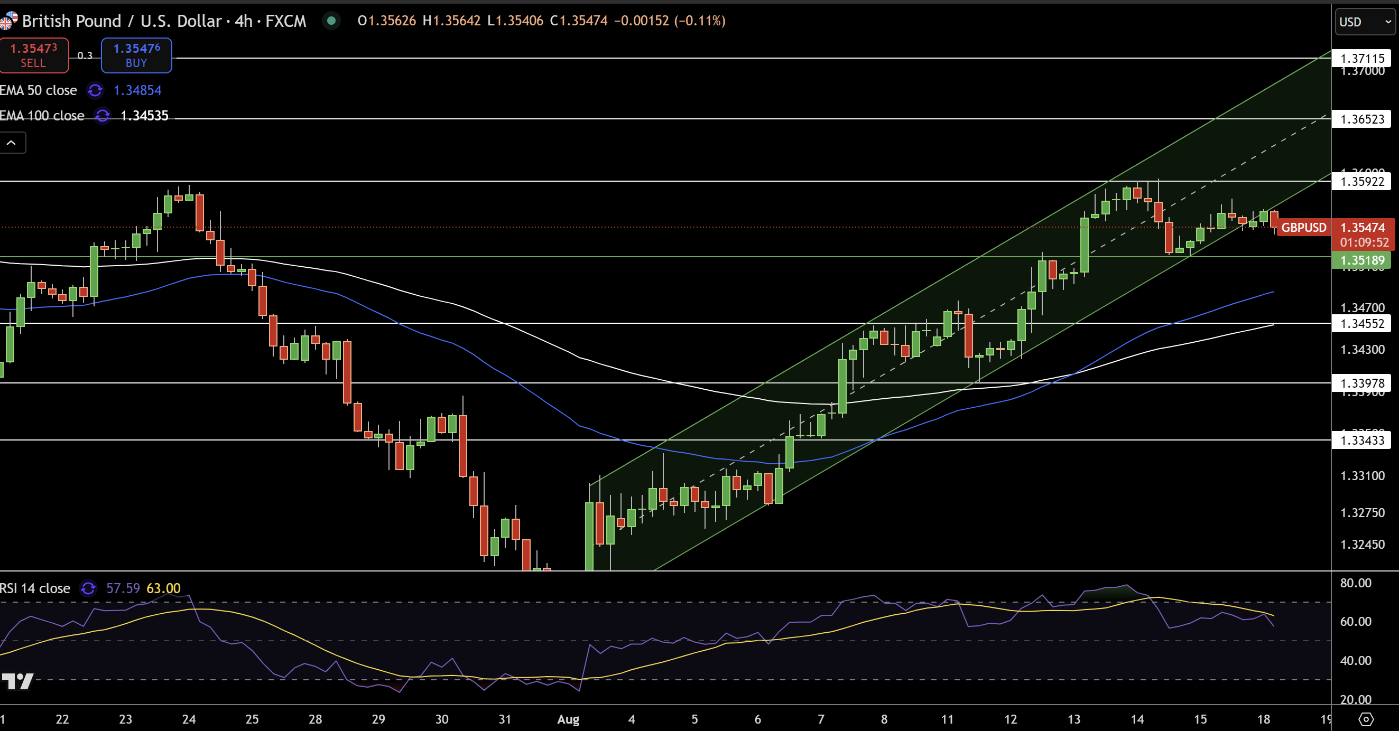This screenshot has height=731, width=1399.
Task: Click the 1.33100 price scale label
Action: pyautogui.click(x=1363, y=476)
